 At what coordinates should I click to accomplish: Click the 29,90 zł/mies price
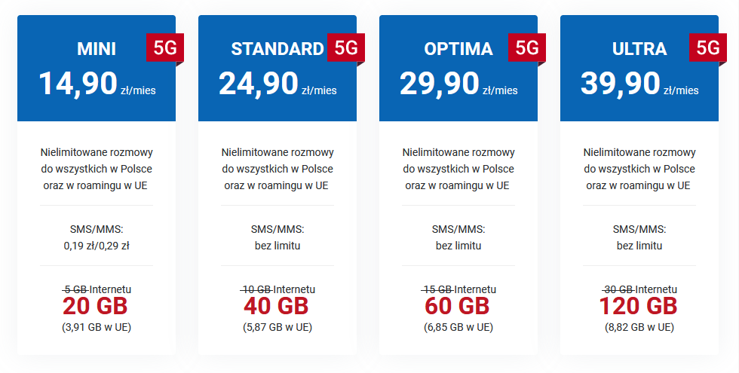(458, 84)
